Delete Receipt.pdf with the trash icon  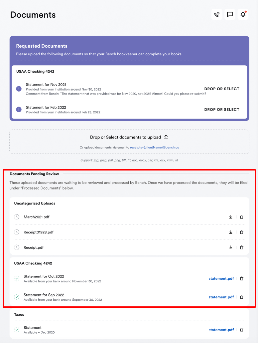[242, 247]
